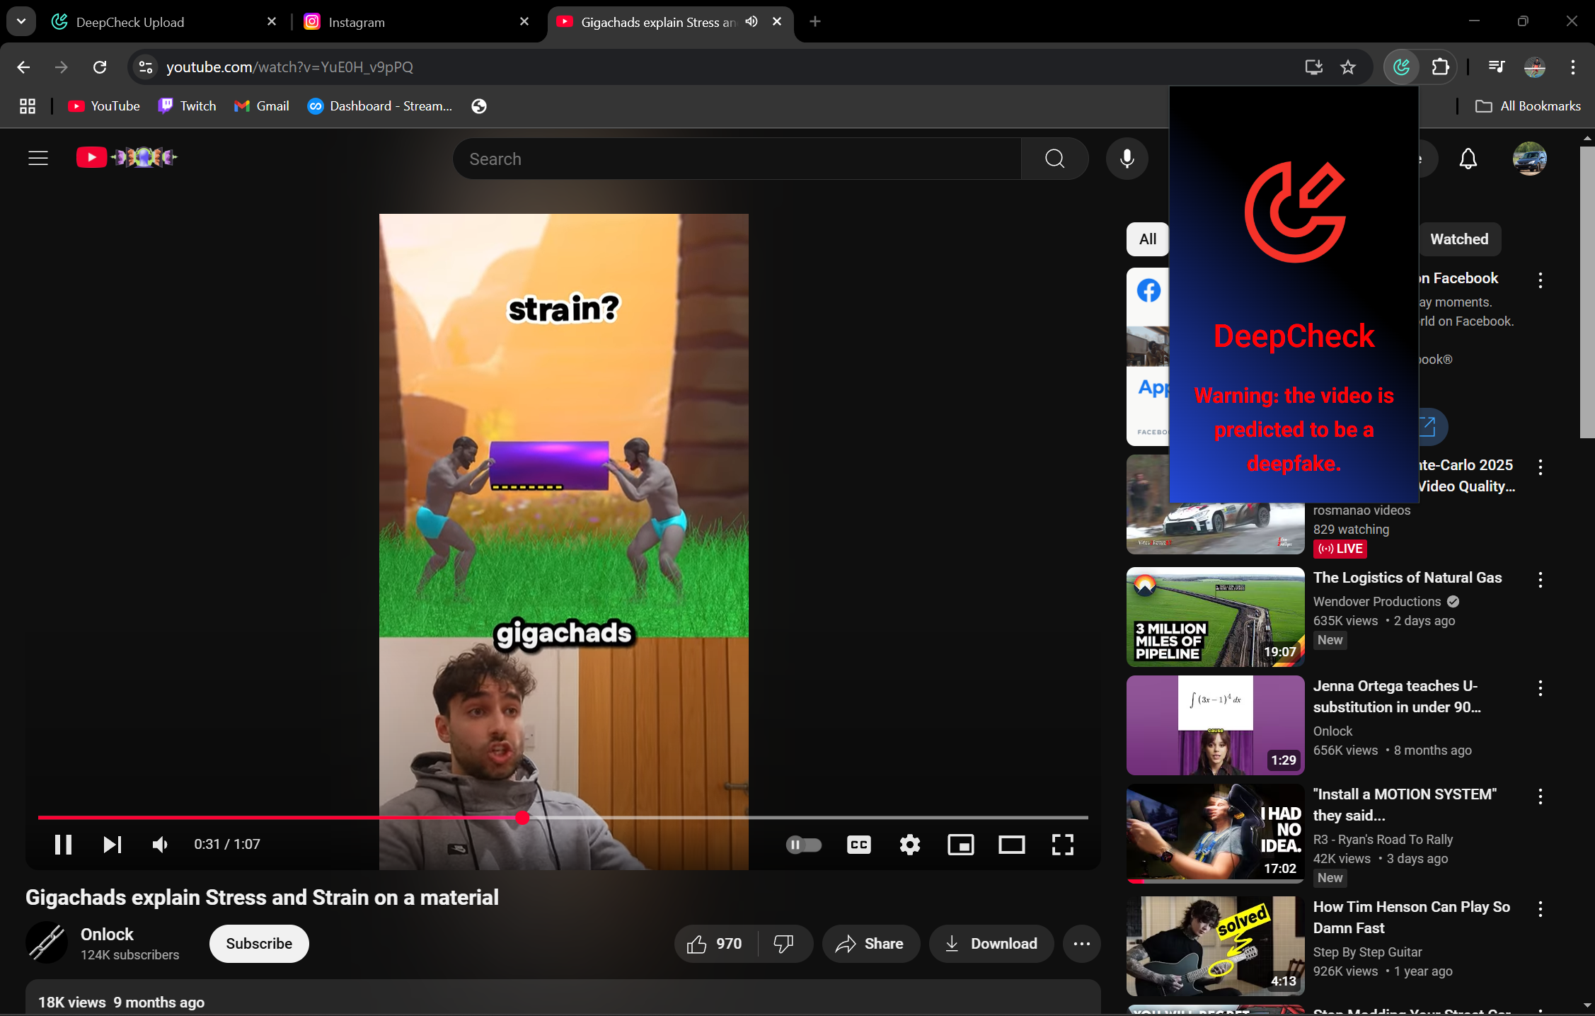
Task: Bookmark this page with the star icon
Action: [1347, 67]
